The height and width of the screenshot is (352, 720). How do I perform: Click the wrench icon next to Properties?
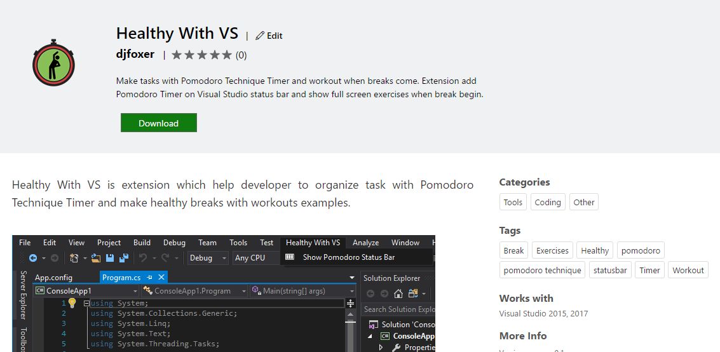397,348
